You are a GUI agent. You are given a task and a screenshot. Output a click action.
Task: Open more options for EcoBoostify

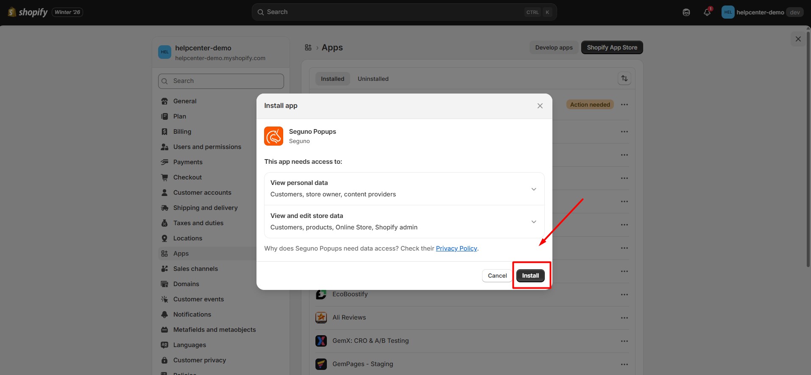pos(624,295)
